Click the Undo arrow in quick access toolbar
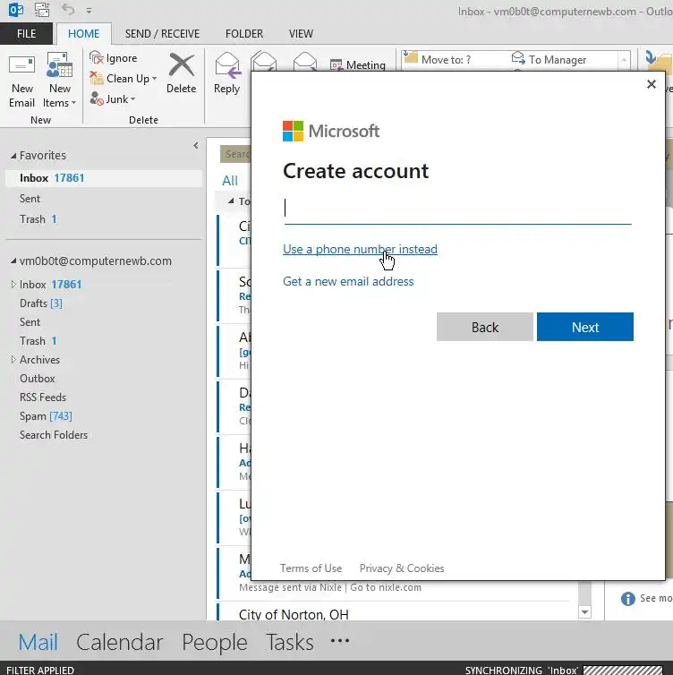This screenshot has width=673, height=675. tap(68, 10)
